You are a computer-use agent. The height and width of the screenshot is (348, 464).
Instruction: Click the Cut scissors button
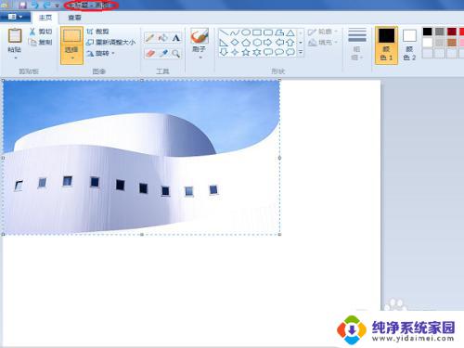pyautogui.click(x=41, y=32)
